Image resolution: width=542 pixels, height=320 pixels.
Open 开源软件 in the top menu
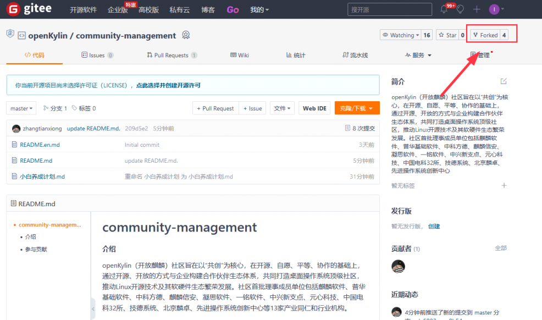(x=84, y=10)
